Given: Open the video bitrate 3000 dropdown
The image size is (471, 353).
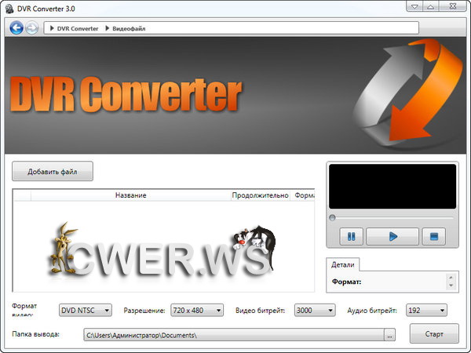Looking at the screenshot, I should pyautogui.click(x=313, y=311).
